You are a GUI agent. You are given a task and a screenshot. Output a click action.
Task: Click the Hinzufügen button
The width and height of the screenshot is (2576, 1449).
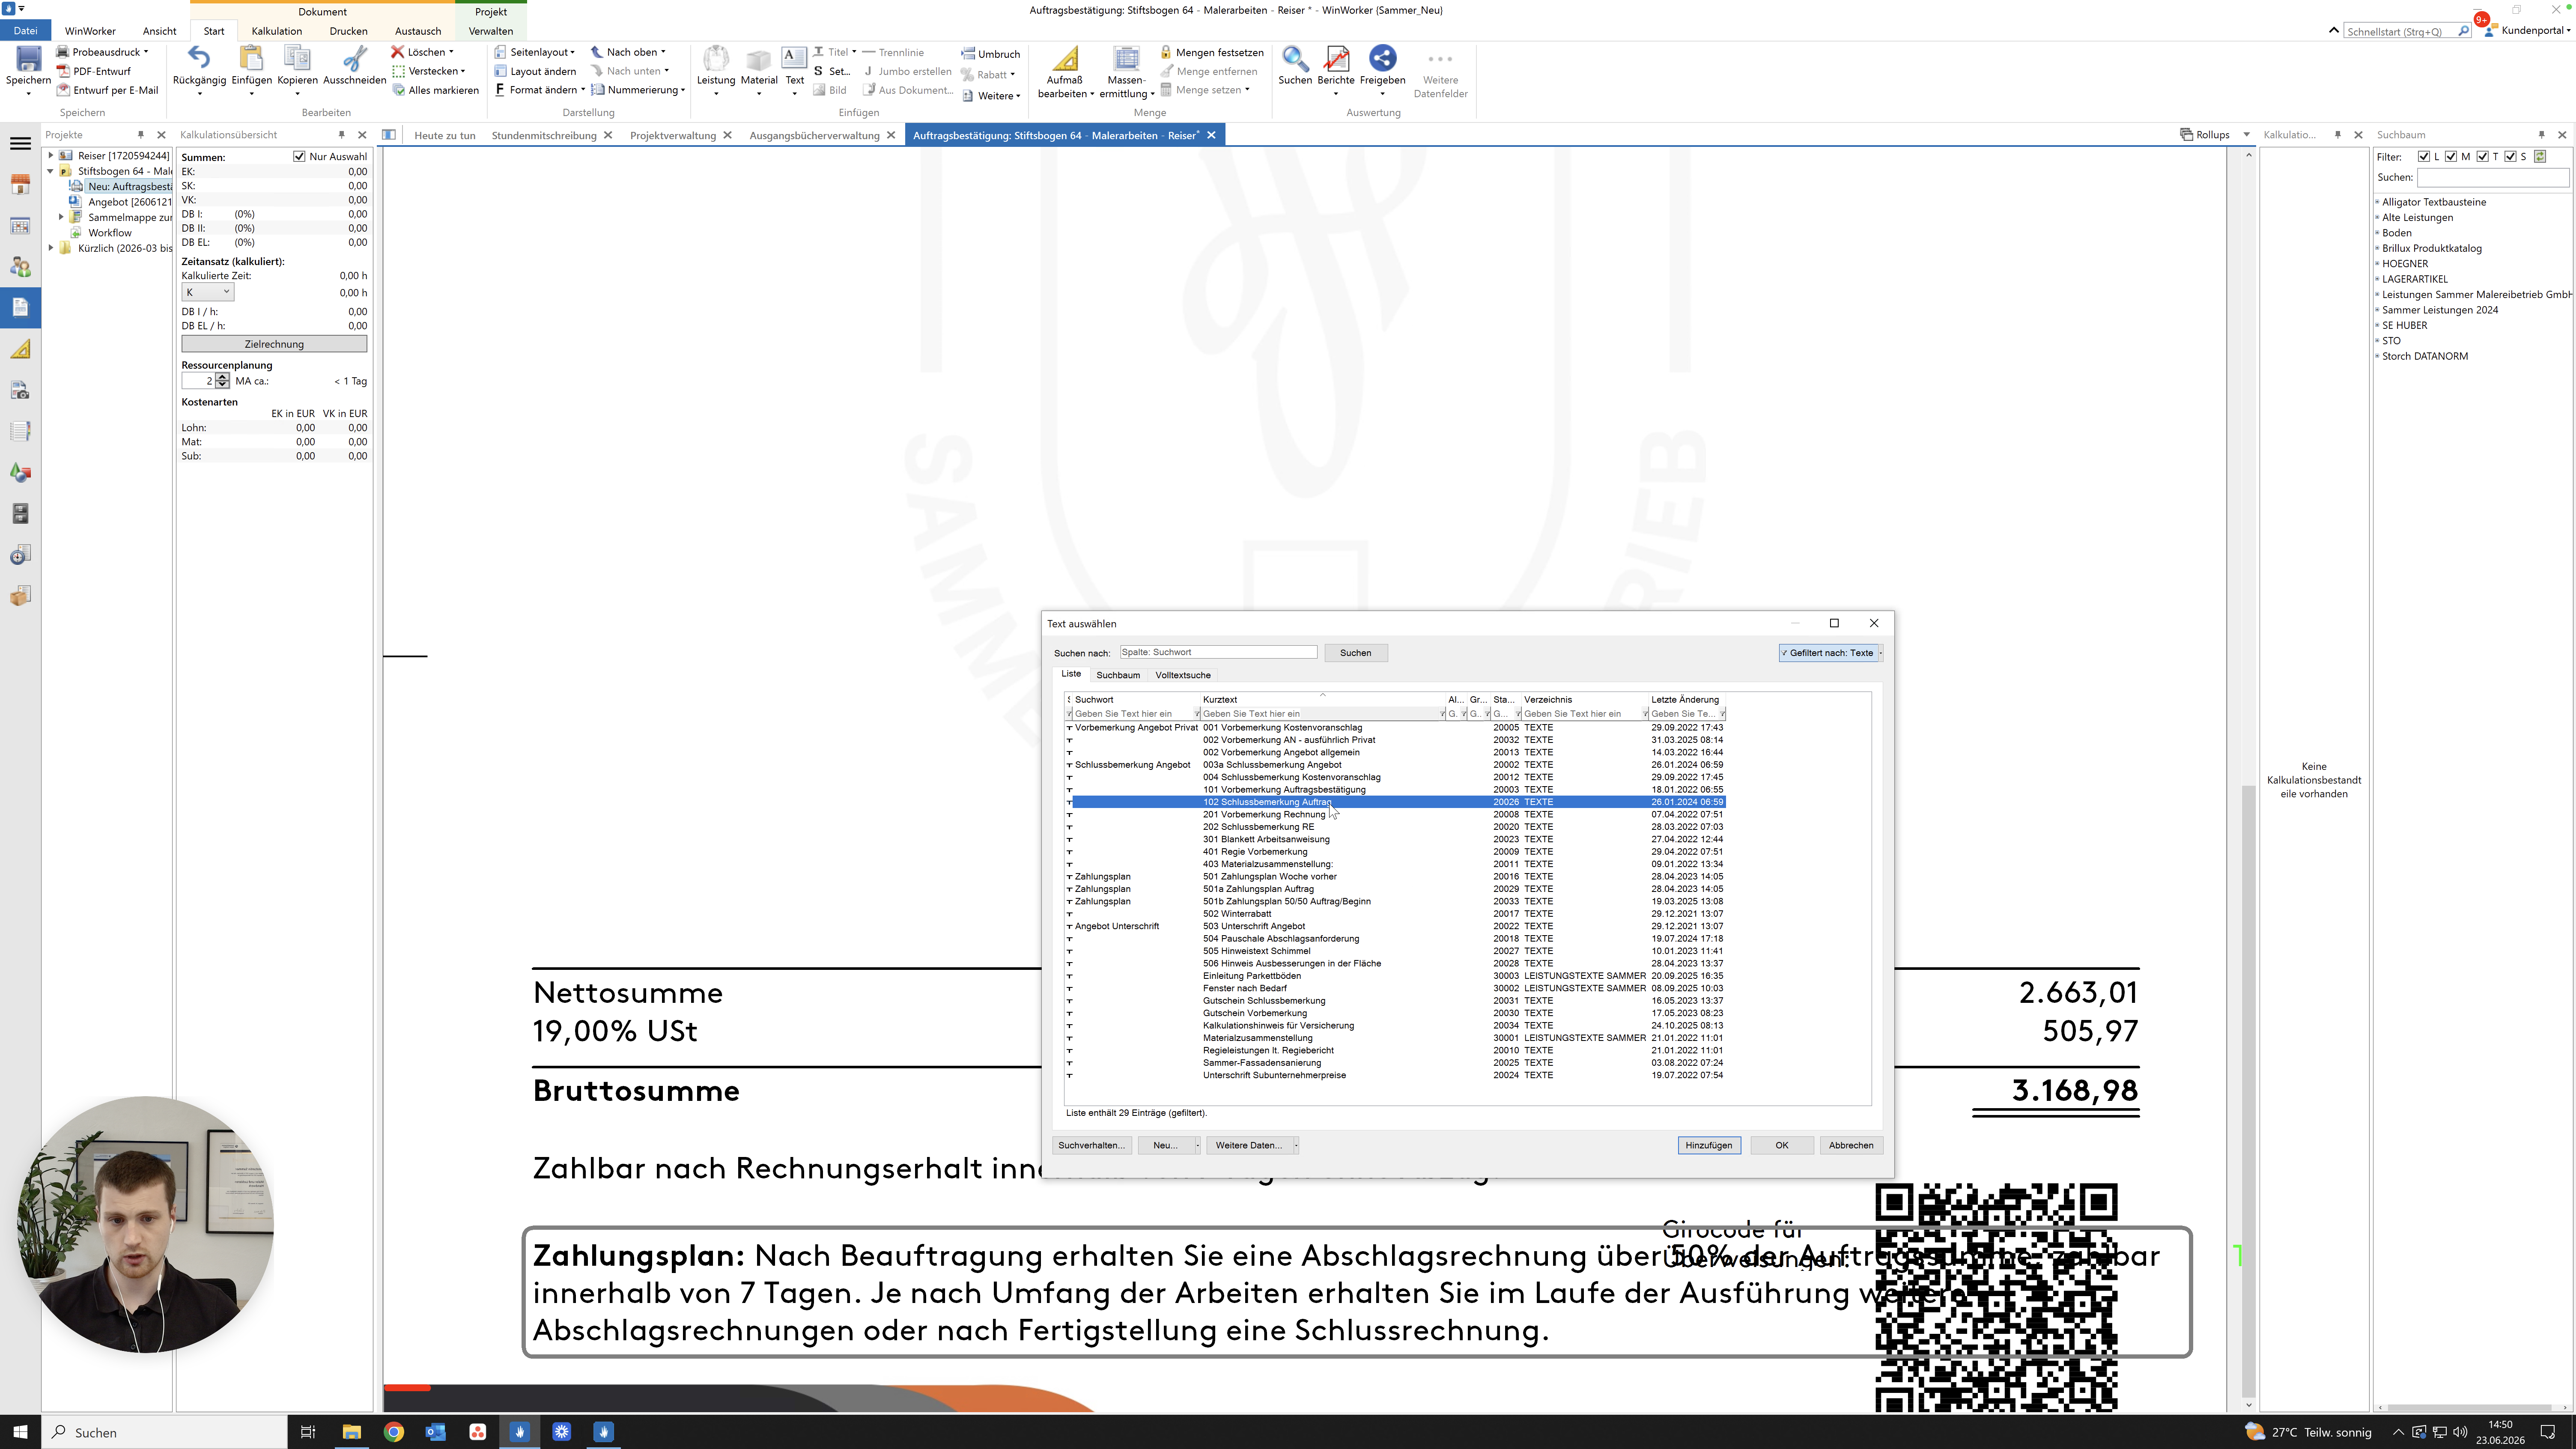[1709, 1145]
